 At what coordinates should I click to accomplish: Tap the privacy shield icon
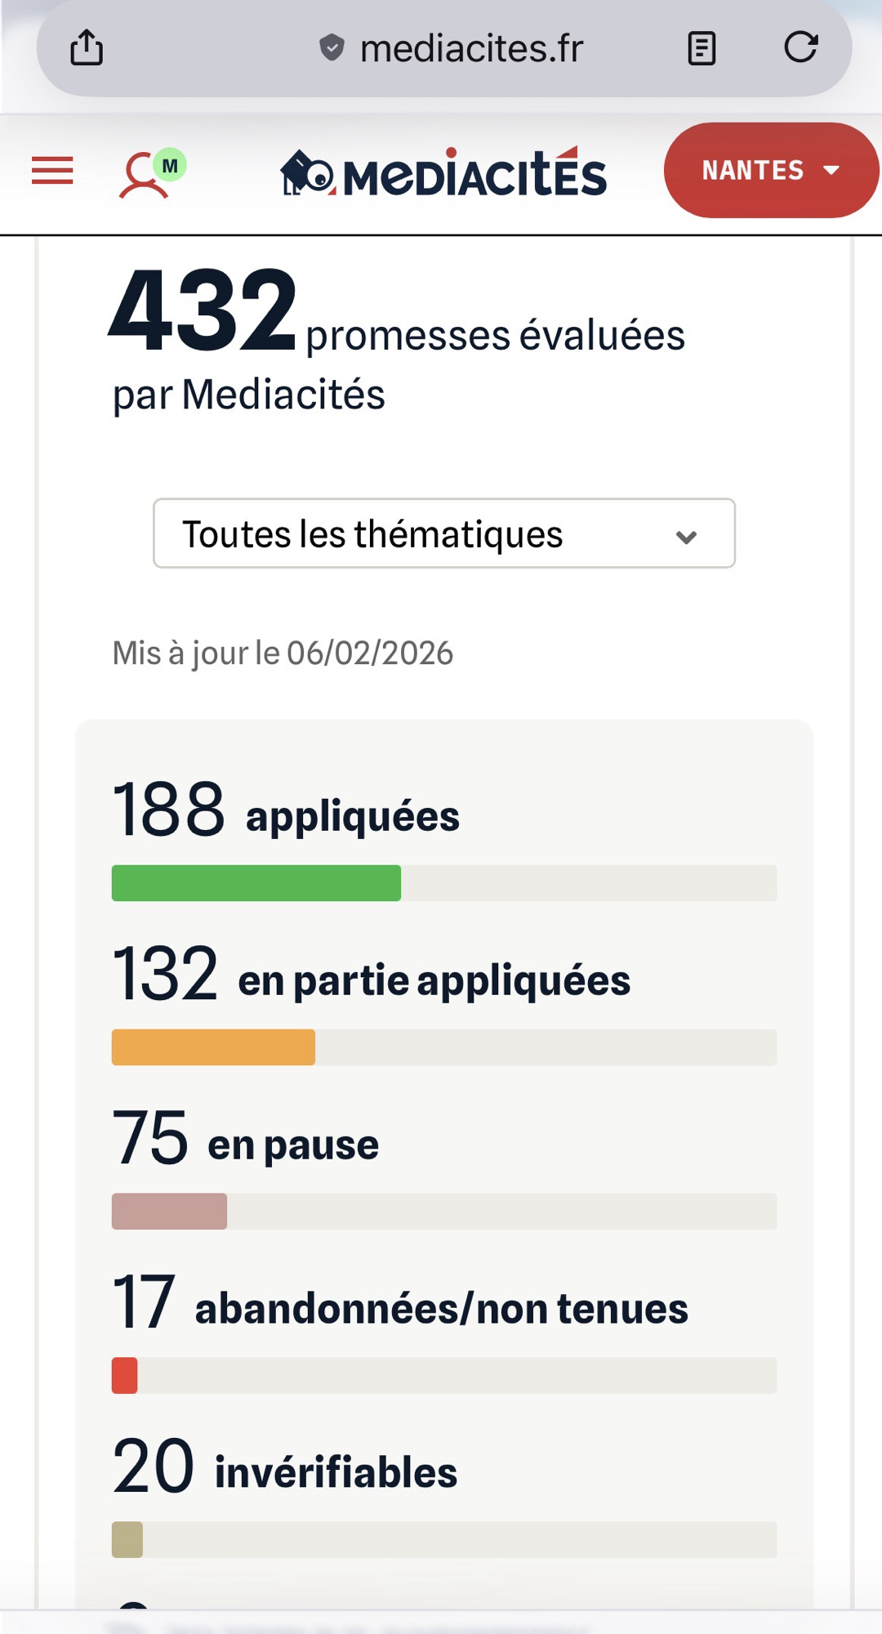331,48
